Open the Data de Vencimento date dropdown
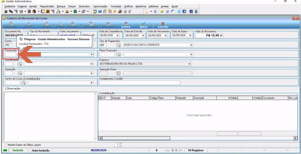 (166, 36)
